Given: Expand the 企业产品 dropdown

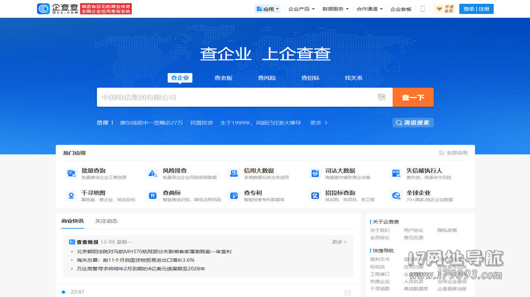Looking at the screenshot, I should tap(301, 9).
